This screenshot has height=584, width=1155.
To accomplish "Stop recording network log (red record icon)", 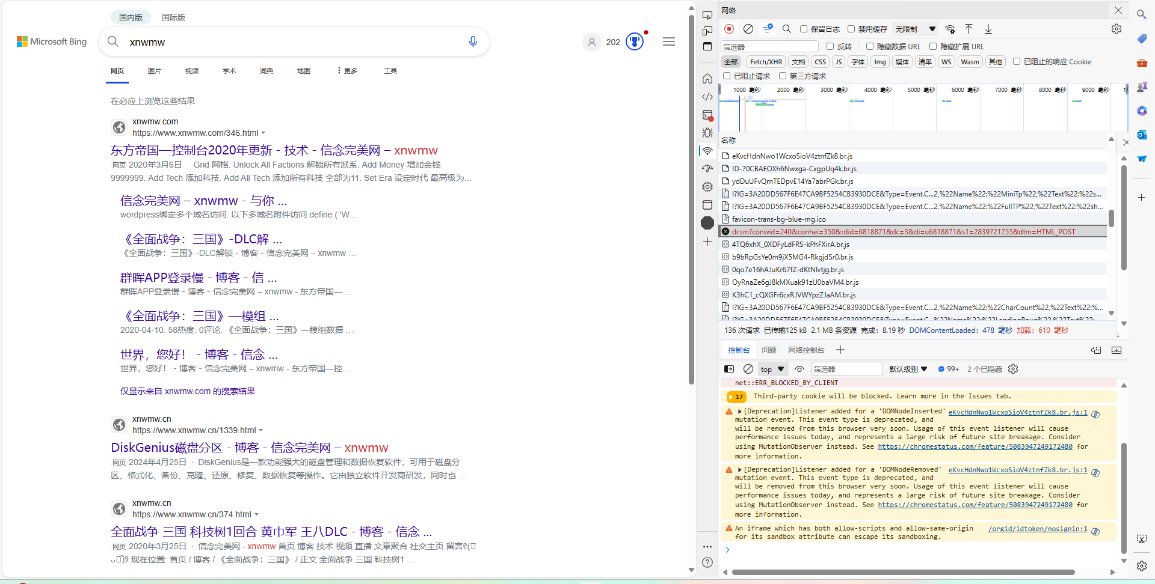I will [x=729, y=29].
